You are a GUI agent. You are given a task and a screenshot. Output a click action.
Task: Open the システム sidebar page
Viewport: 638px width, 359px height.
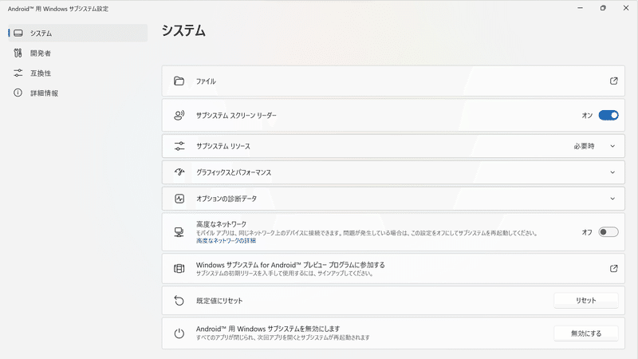click(x=77, y=33)
